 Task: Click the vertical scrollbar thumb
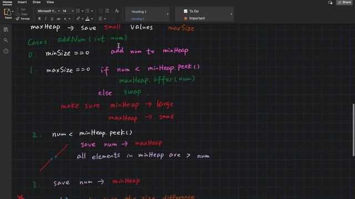tap(353, 130)
